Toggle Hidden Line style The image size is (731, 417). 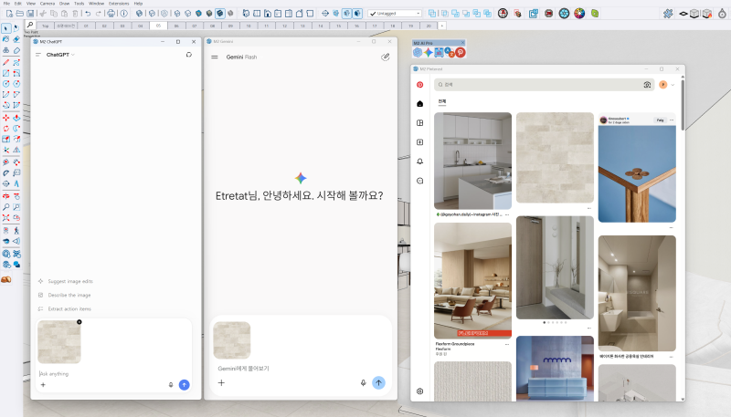(188, 14)
